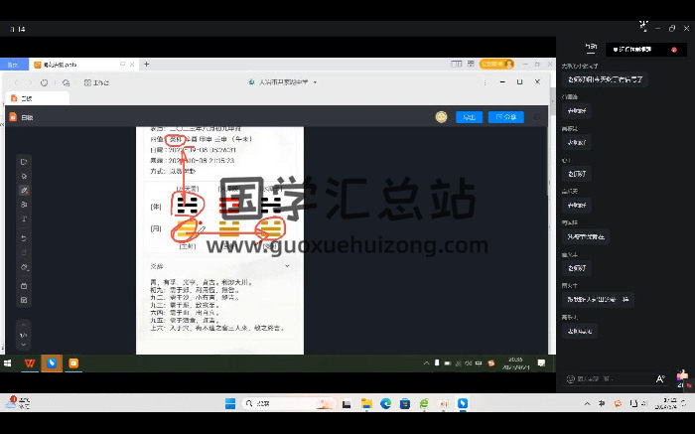Open File Explorer from the Windows taskbar
Viewport: 695px width, 434px height.
pyautogui.click(x=366, y=403)
